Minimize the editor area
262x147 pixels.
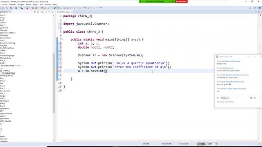click(255, 12)
